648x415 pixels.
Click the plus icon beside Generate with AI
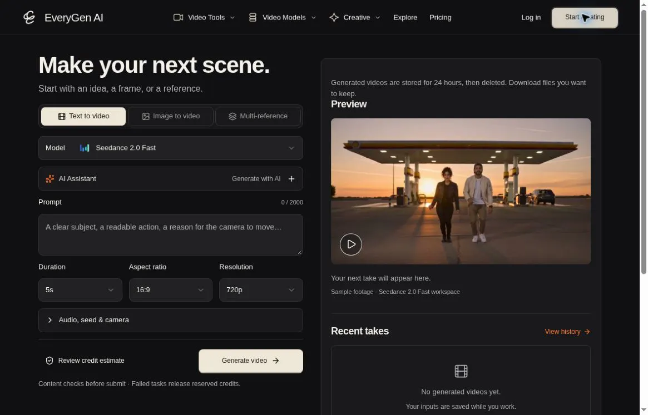[291, 179]
